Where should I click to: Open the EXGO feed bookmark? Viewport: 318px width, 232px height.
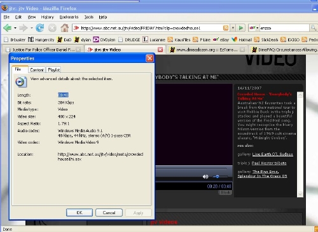[290, 39]
